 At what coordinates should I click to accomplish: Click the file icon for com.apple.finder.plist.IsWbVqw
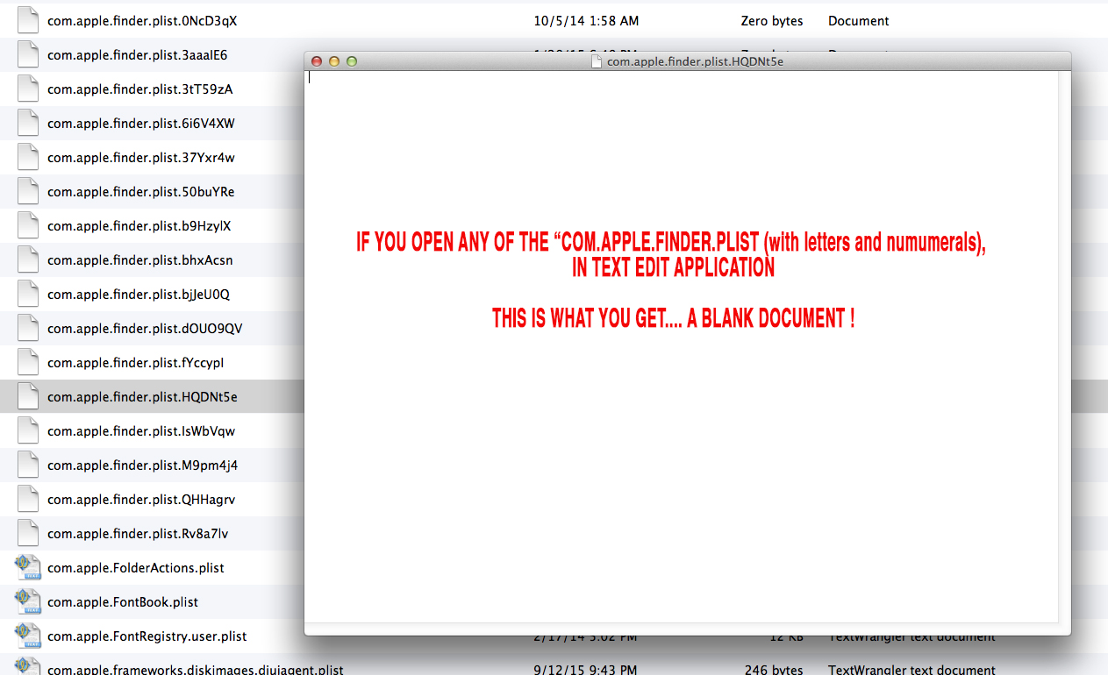tap(28, 431)
